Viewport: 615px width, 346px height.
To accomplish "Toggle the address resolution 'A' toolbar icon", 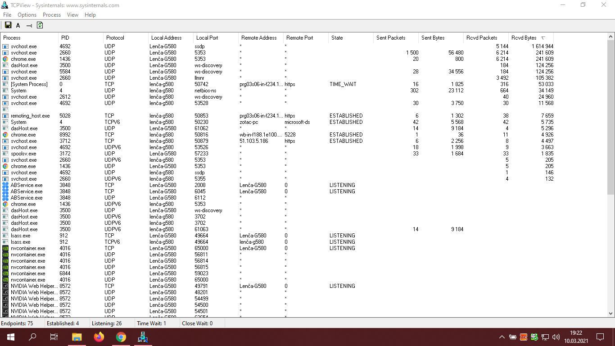I will point(18,25).
